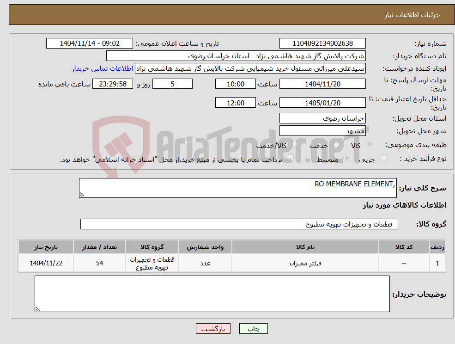Click the resize handle of description box
455x344 pixels.
[82, 195]
